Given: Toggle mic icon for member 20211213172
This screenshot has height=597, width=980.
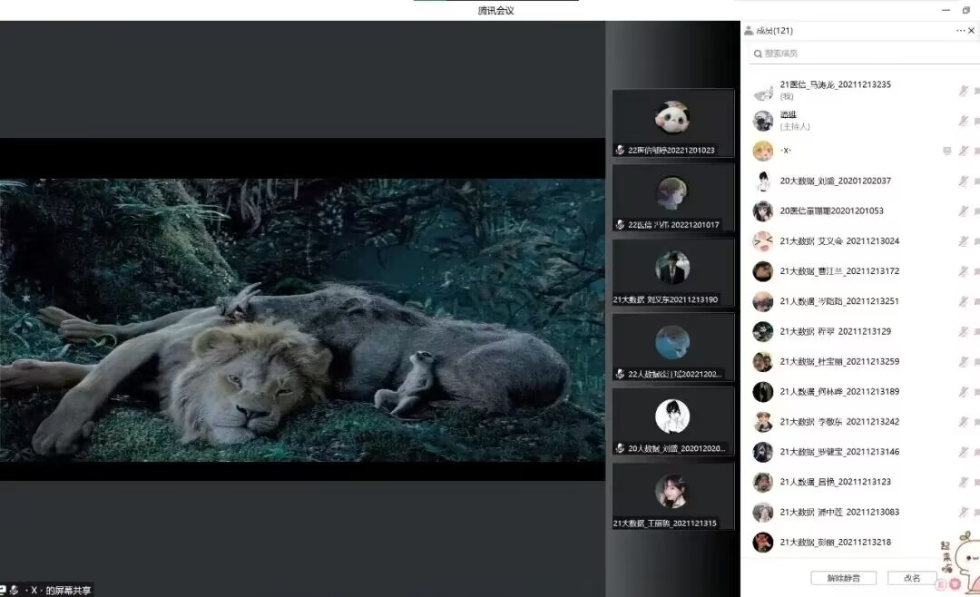Looking at the screenshot, I should pos(963,271).
